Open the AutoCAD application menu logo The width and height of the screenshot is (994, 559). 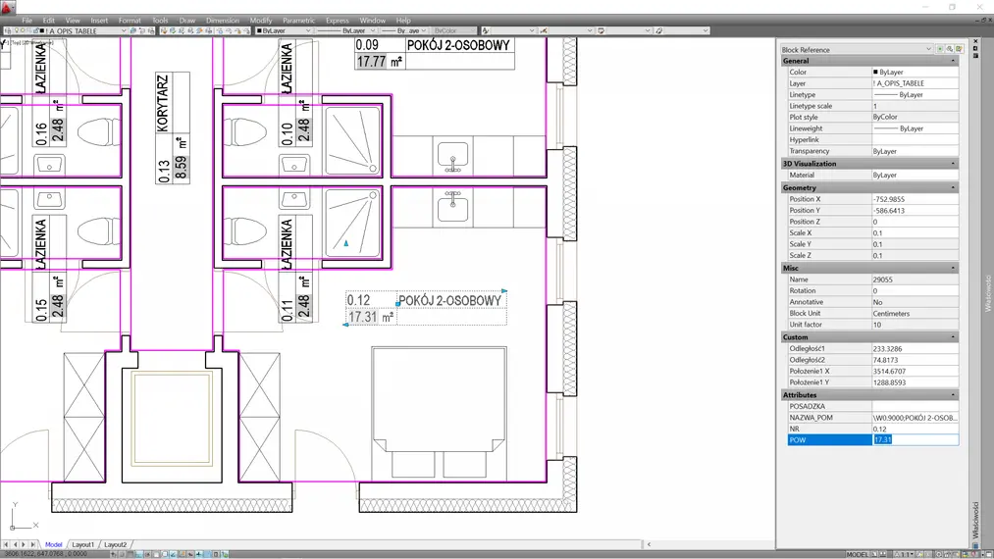8,7
